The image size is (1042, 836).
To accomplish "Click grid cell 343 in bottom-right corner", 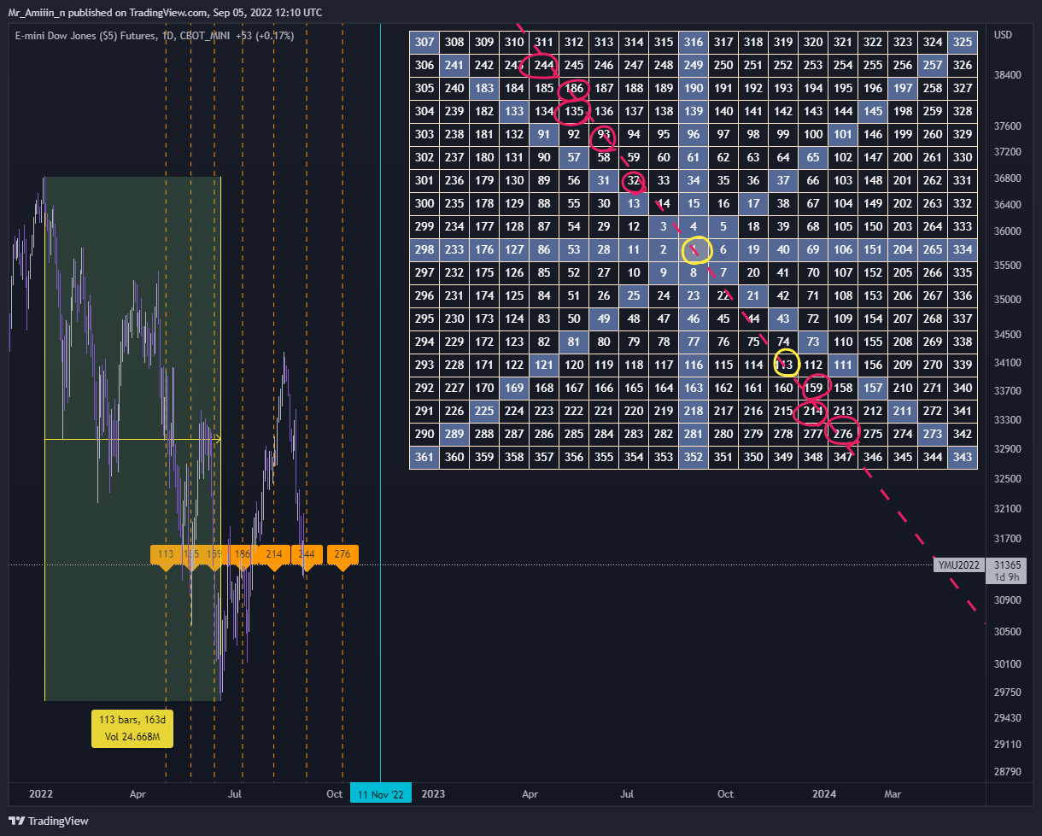I will pyautogui.click(x=963, y=457).
